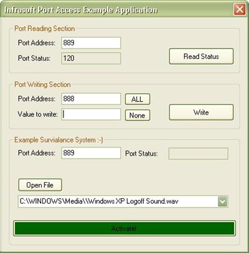The image size is (249, 253).
Task: Select the Port Status field showing 120
Action: [91, 58]
